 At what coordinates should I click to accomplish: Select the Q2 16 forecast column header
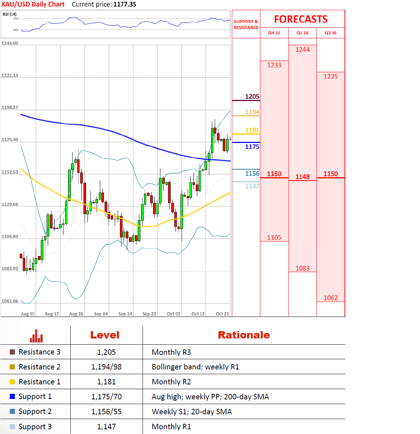coord(331,33)
